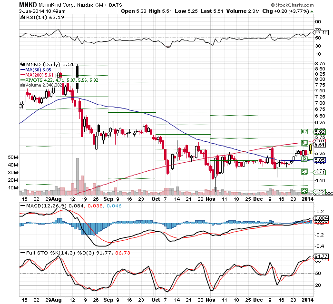This screenshot has height=304, width=333.
Task: Click the MA(200) 5.61 legend text
Action: 39,75
